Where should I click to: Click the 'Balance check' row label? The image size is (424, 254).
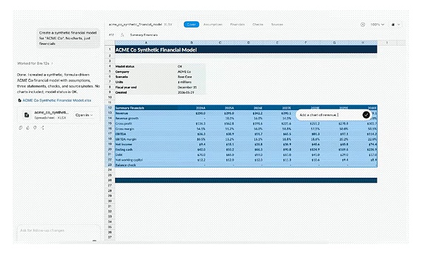pyautogui.click(x=146, y=165)
